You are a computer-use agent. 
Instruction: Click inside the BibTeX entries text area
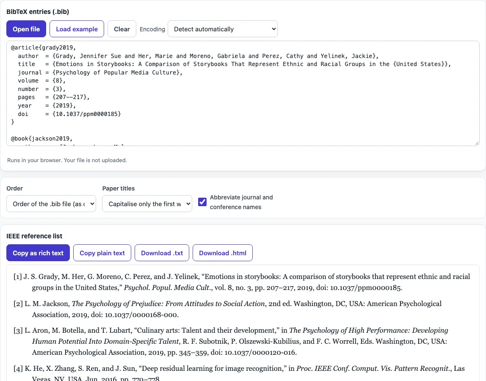coord(243,93)
